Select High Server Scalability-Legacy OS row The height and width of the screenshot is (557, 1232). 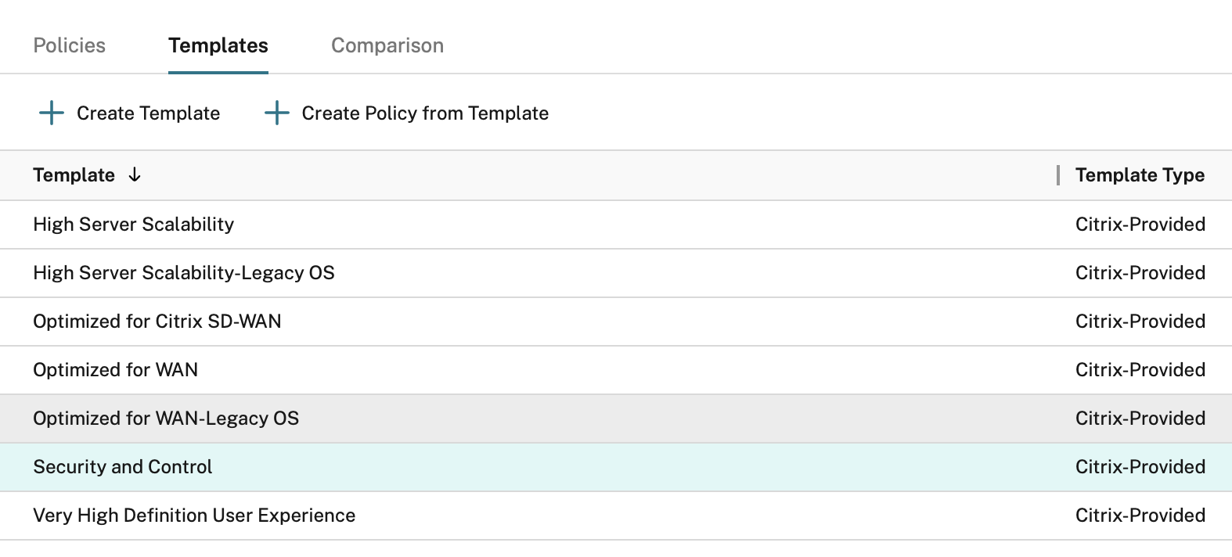pos(183,273)
